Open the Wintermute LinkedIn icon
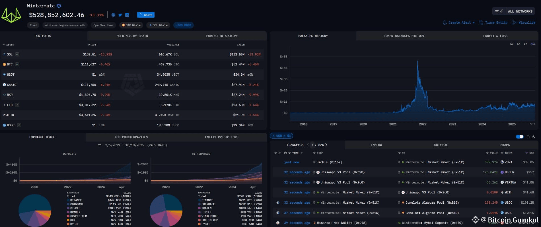The image size is (541, 227). pyautogui.click(x=127, y=15)
